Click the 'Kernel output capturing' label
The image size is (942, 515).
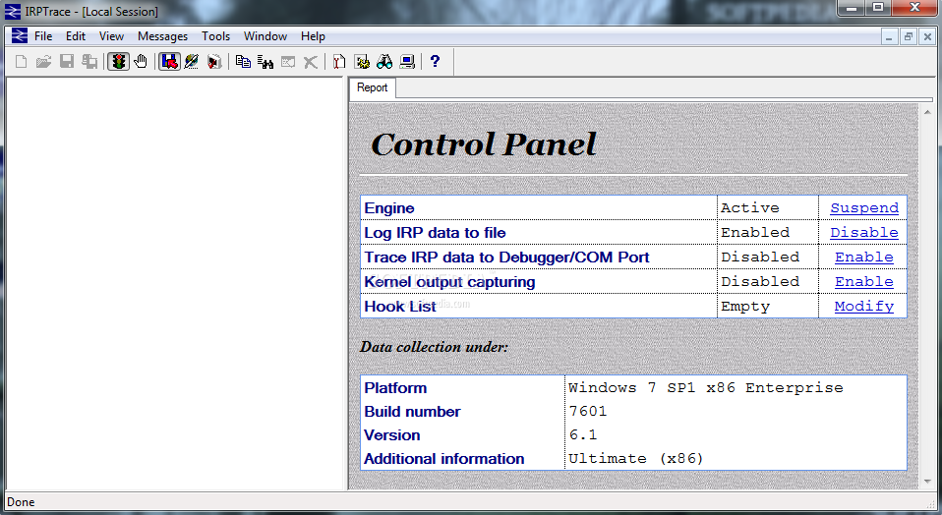449,282
